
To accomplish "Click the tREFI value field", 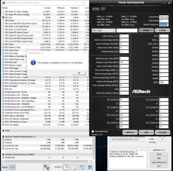I will tap(163, 82).
